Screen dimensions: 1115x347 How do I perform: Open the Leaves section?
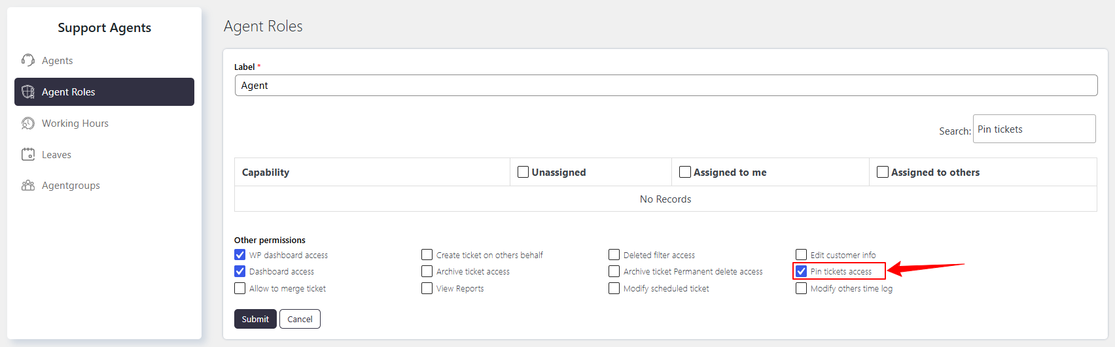pyautogui.click(x=104, y=154)
